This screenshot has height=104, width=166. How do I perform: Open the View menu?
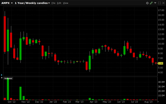point(65,3)
